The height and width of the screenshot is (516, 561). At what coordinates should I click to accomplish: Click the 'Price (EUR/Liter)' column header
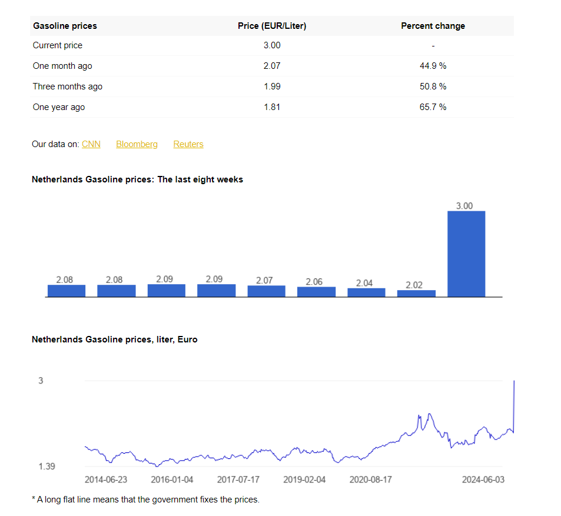click(272, 26)
